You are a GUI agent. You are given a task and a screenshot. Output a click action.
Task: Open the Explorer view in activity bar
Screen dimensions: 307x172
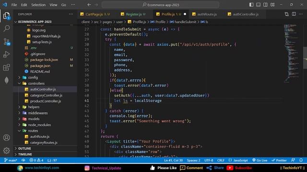point(6,16)
